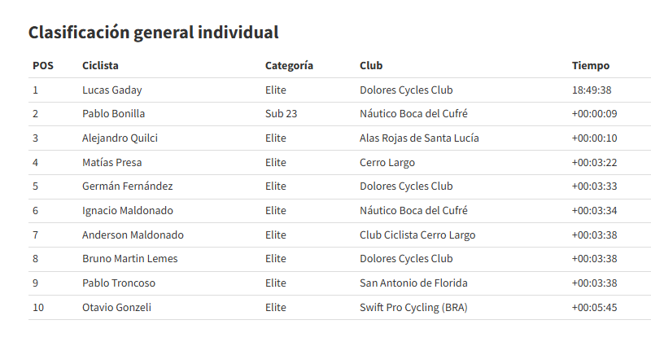Image resolution: width=651 pixels, height=342 pixels.
Task: Select Pablo Troncoso in ninth position
Action: (x=119, y=283)
